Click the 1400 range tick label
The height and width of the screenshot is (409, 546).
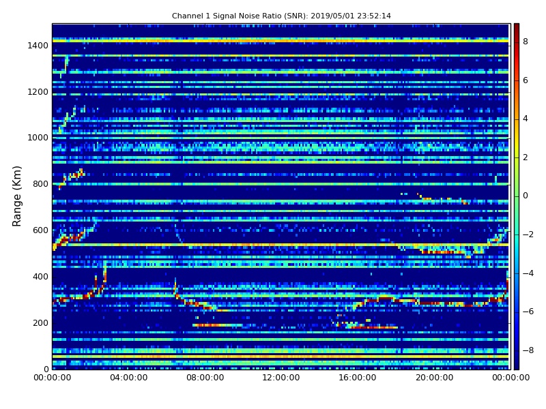(38, 46)
